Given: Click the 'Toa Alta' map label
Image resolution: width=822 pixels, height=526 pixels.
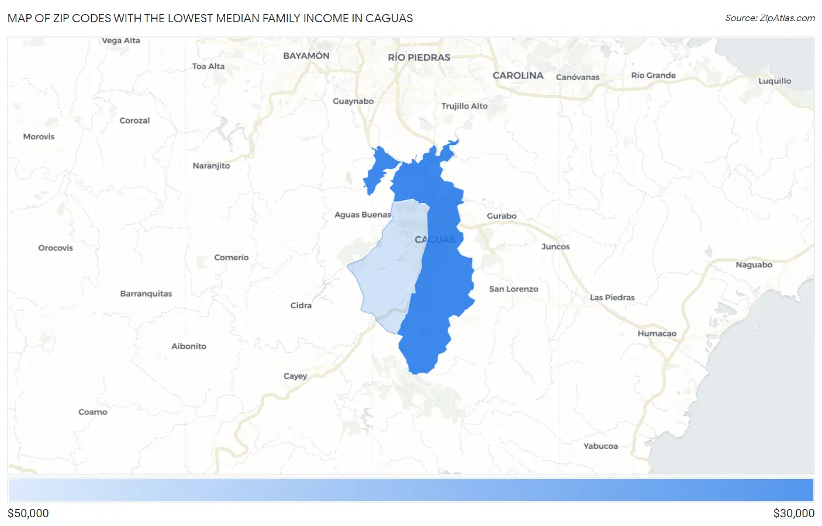Looking at the screenshot, I should point(208,67).
